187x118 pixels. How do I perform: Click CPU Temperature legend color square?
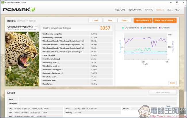[123, 28]
